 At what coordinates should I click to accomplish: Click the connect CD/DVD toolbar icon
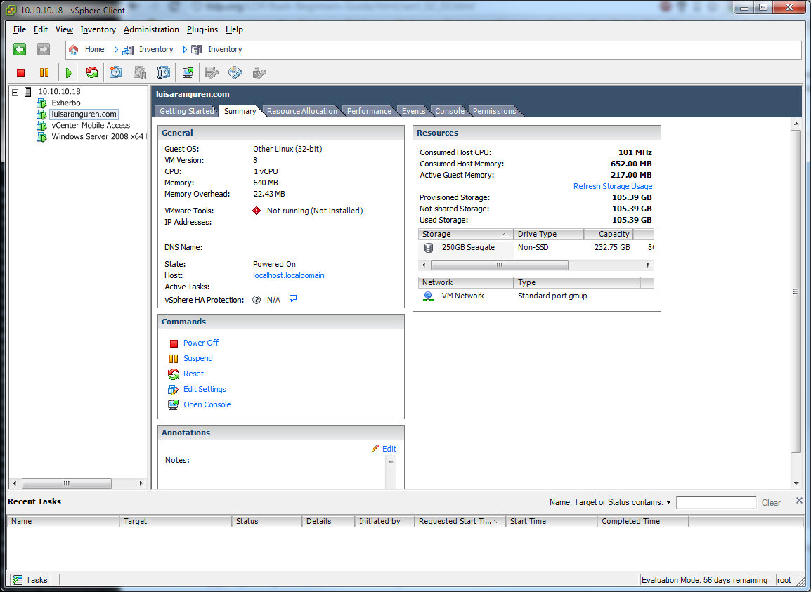click(x=235, y=72)
